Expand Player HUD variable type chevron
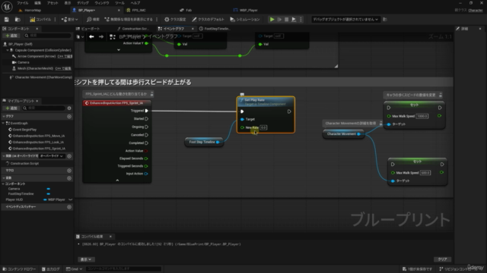Image resolution: width=487 pixels, height=273 pixels. (x=70, y=199)
